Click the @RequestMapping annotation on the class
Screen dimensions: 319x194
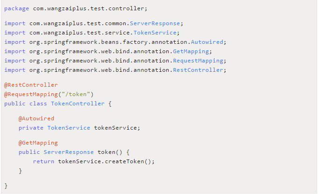coord(33,94)
